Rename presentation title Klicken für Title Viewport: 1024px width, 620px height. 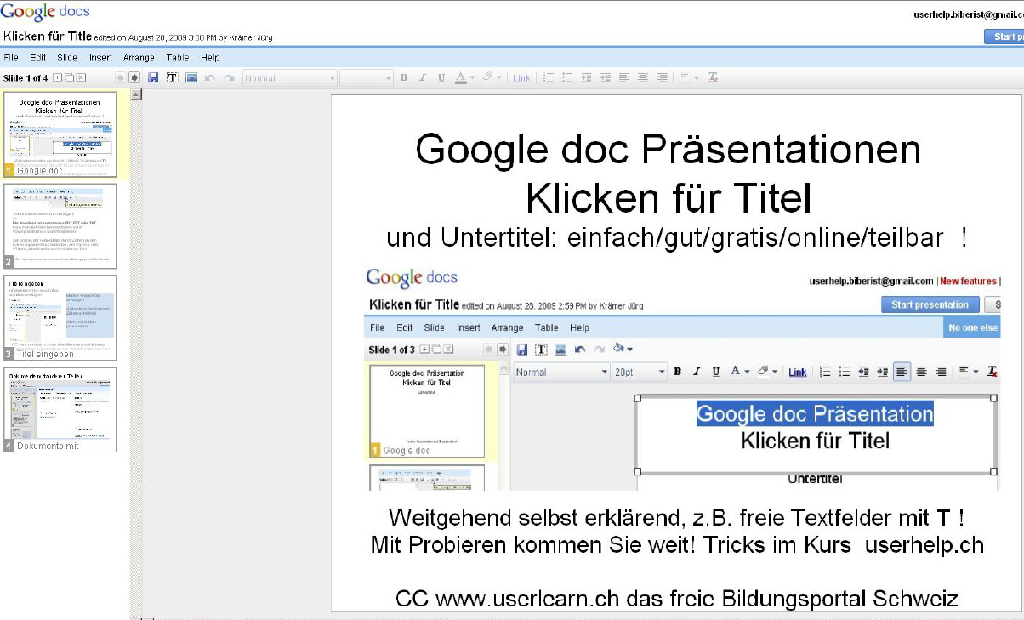point(47,37)
